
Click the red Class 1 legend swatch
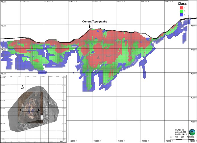click(x=182, y=7)
